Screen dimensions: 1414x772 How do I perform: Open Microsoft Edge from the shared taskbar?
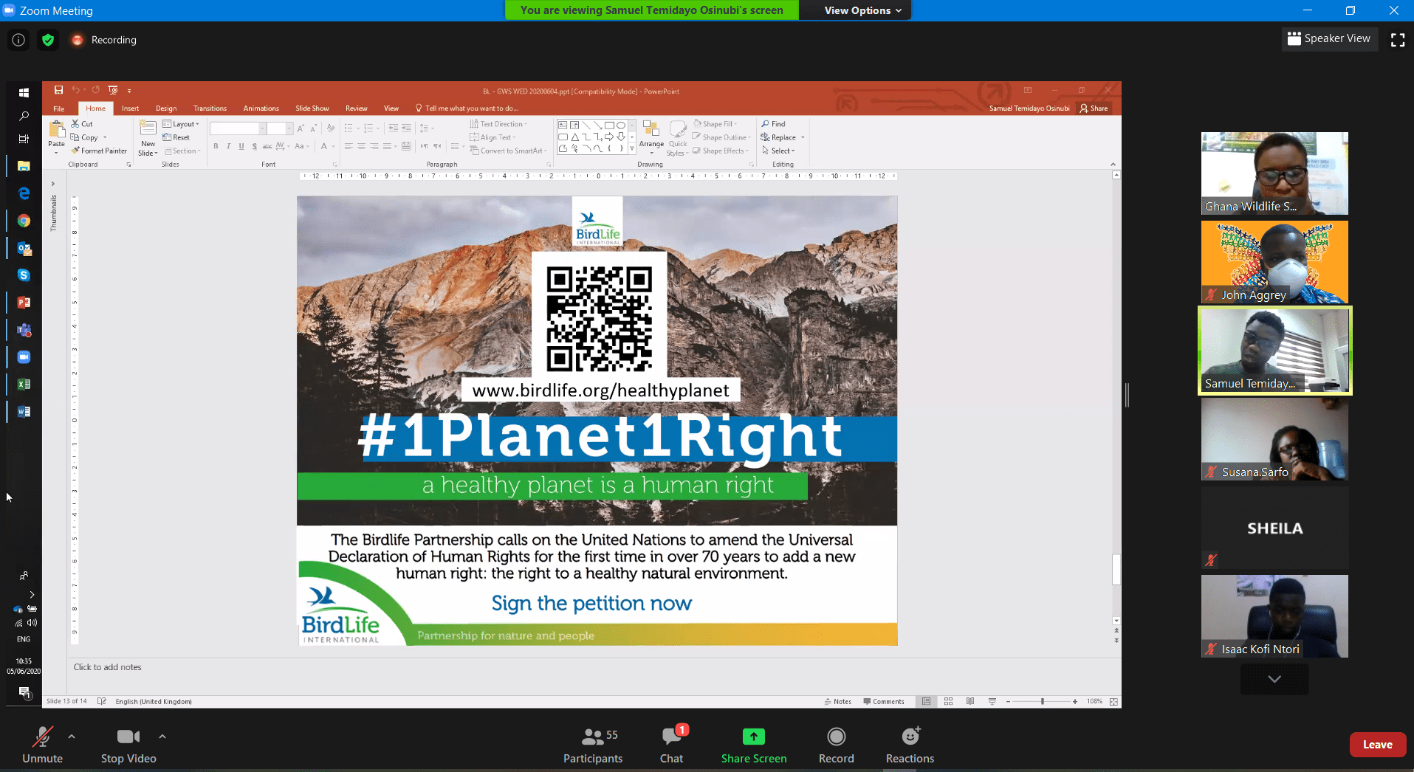(x=24, y=193)
